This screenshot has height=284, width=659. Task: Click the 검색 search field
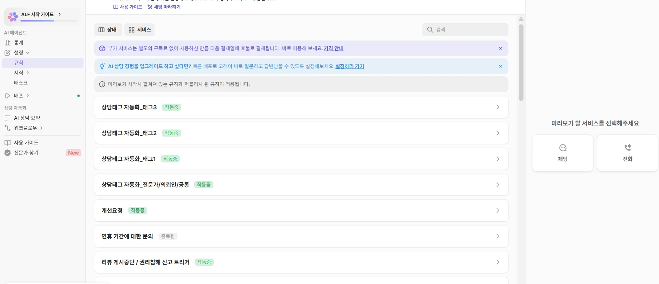[465, 30]
